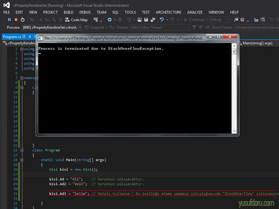Open the Debug configuration dropdown
Screen dimensions: 279x209
click(219, 20)
